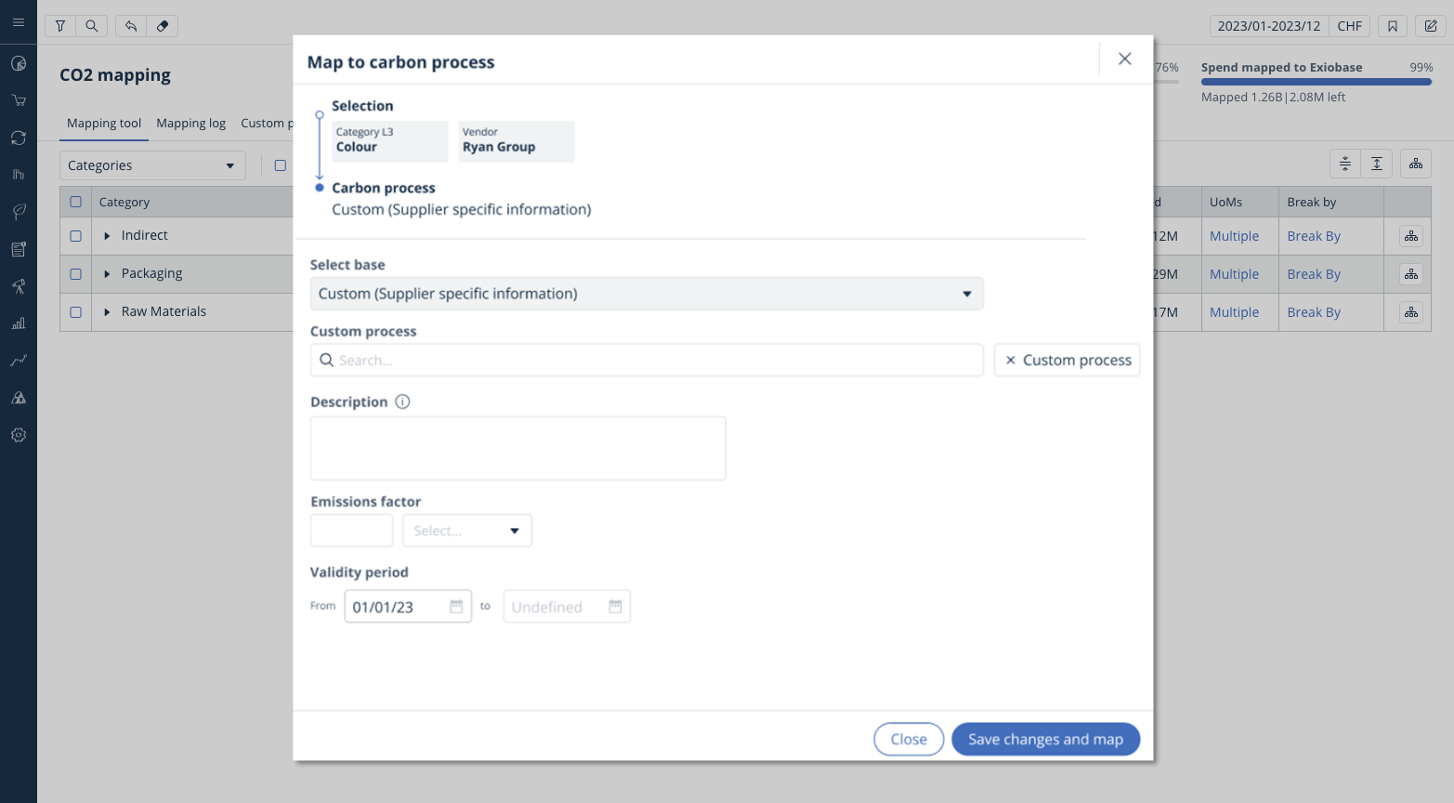
Task: Open the shopping cart sidebar icon
Action: [19, 100]
